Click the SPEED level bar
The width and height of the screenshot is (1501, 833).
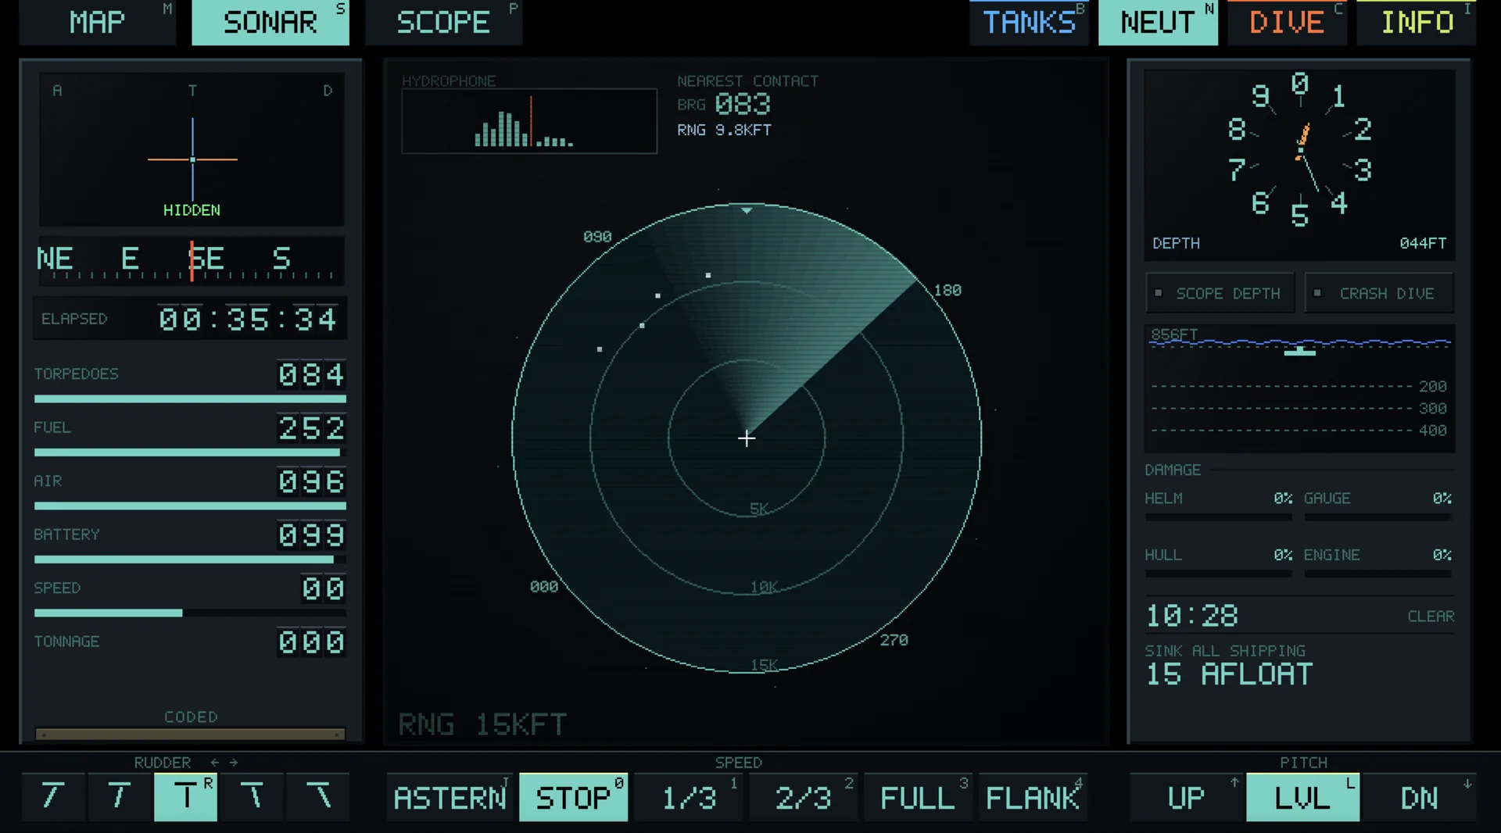tap(190, 613)
